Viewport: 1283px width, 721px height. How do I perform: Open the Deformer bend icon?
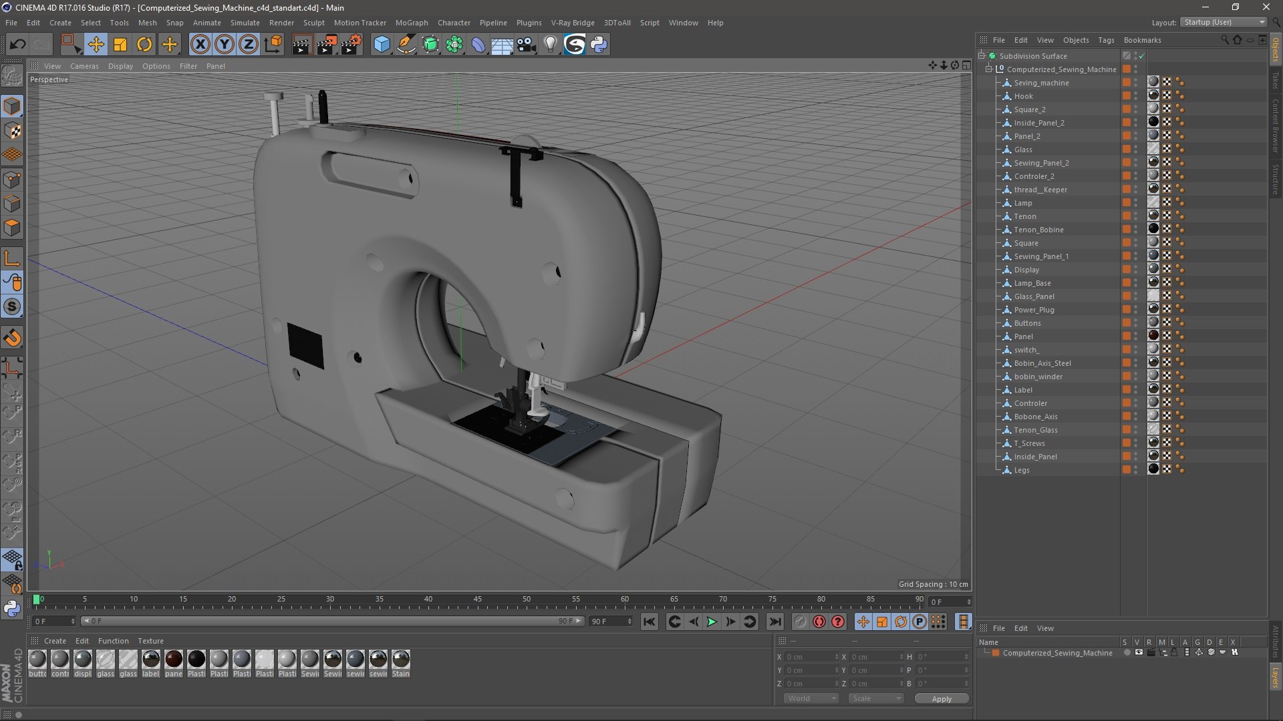478,45
